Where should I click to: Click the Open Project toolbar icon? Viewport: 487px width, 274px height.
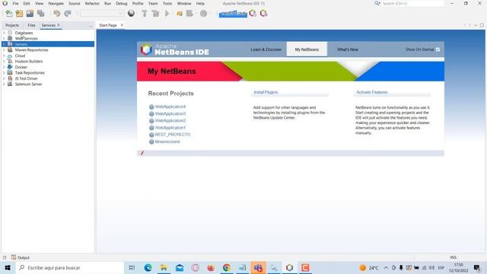tap(30, 14)
